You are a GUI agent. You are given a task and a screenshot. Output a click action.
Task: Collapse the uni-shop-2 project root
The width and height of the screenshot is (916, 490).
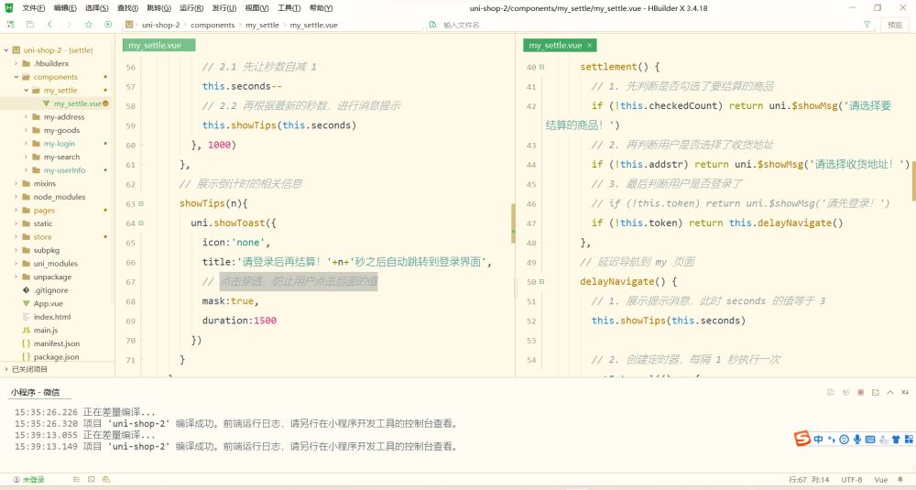coord(5,50)
